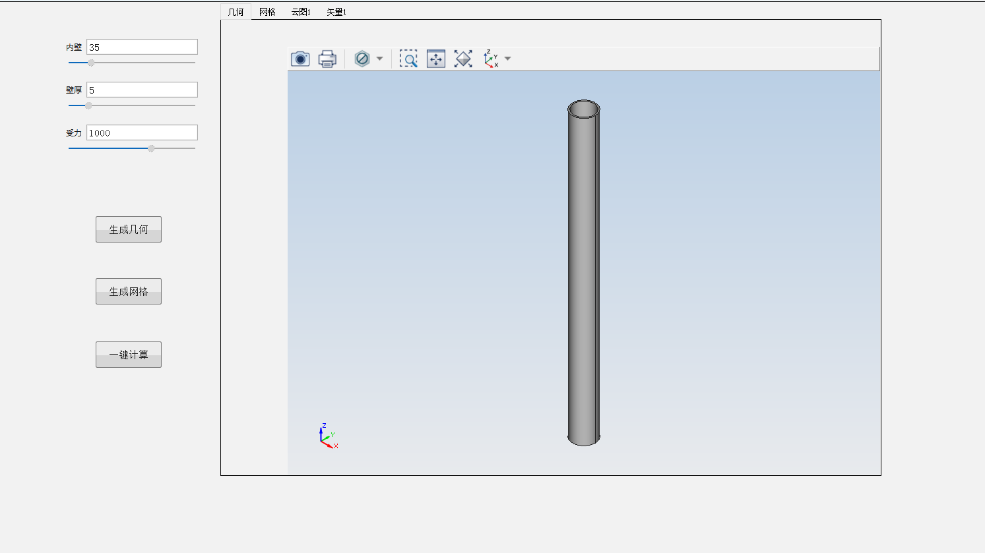
Task: Print the graphics view with the printer icon
Action: point(327,59)
